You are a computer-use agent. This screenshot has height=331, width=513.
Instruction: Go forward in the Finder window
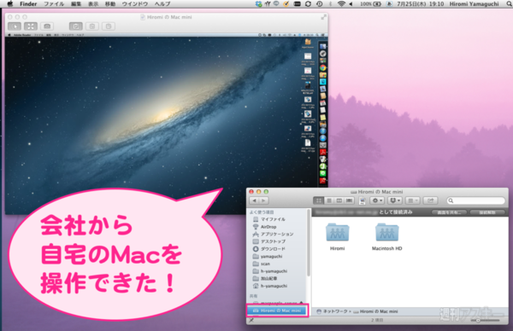(263, 200)
